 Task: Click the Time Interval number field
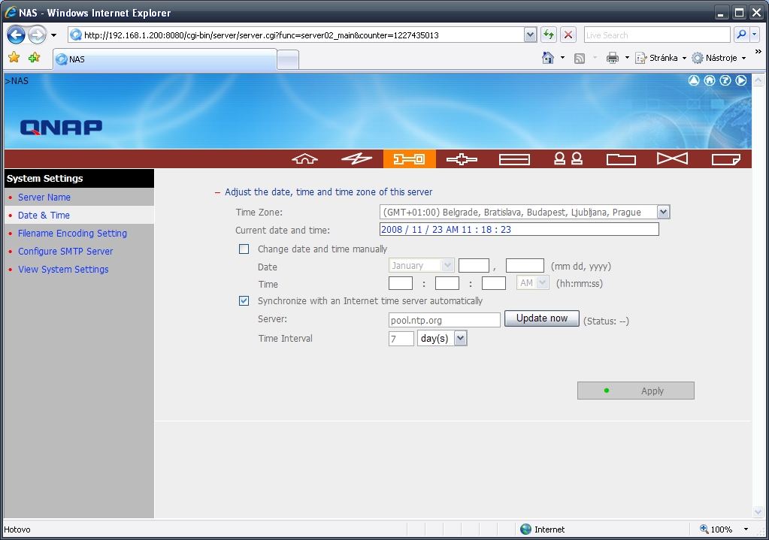click(401, 339)
